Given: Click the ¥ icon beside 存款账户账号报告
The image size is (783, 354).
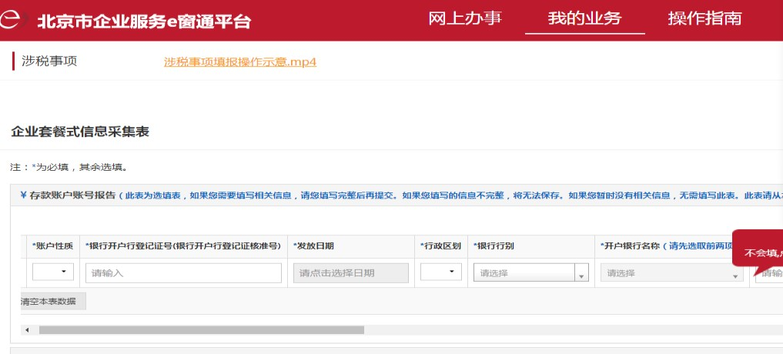Looking at the screenshot, I should point(24,196).
